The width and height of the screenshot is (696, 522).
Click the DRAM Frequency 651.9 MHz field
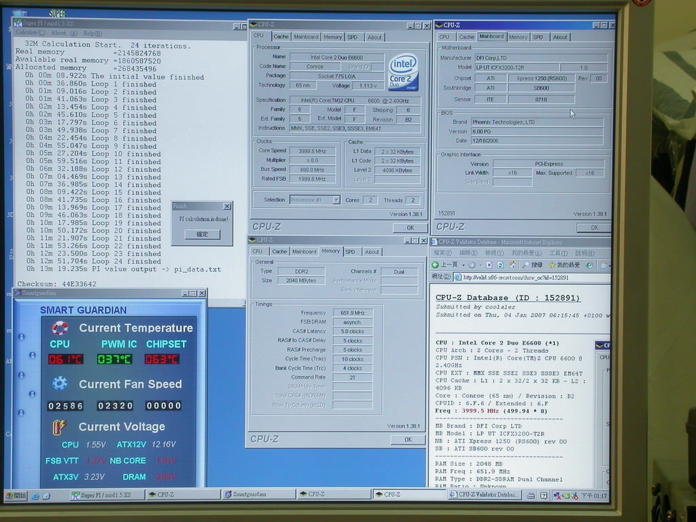tap(353, 313)
